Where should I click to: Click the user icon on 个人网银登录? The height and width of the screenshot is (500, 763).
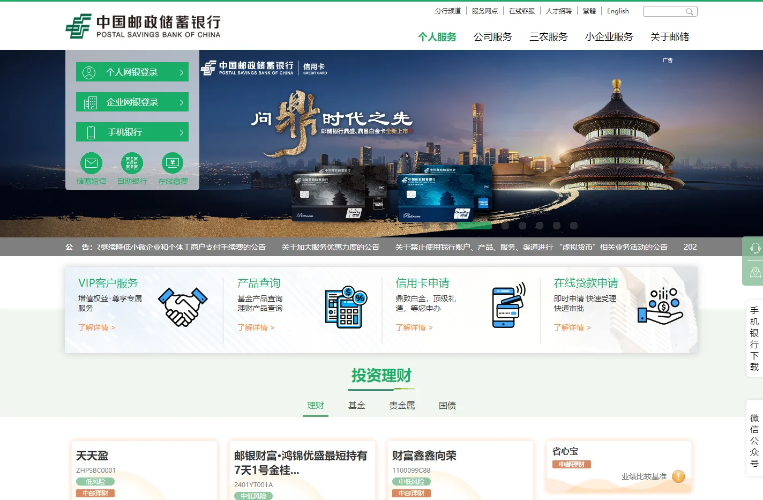89,72
